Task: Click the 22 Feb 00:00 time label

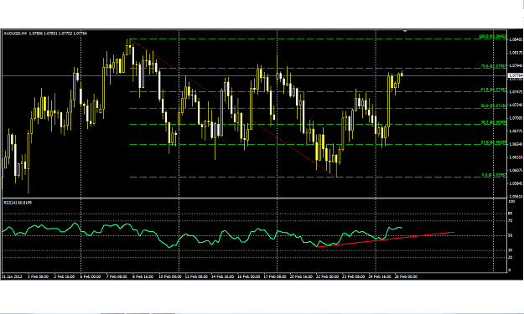Action: pos(328,276)
